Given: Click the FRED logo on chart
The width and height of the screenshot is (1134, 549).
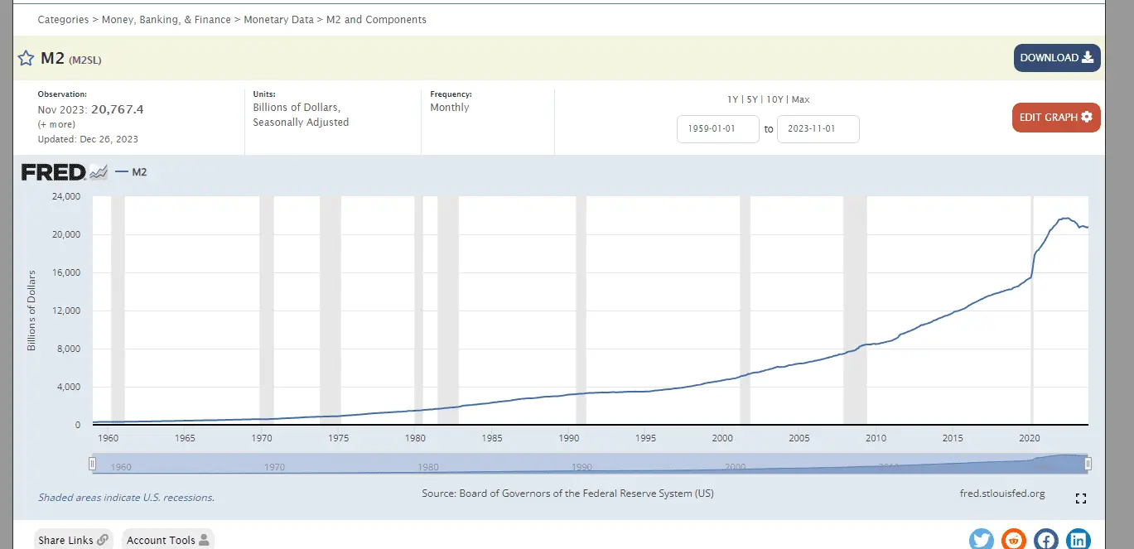Looking at the screenshot, I should pos(55,172).
